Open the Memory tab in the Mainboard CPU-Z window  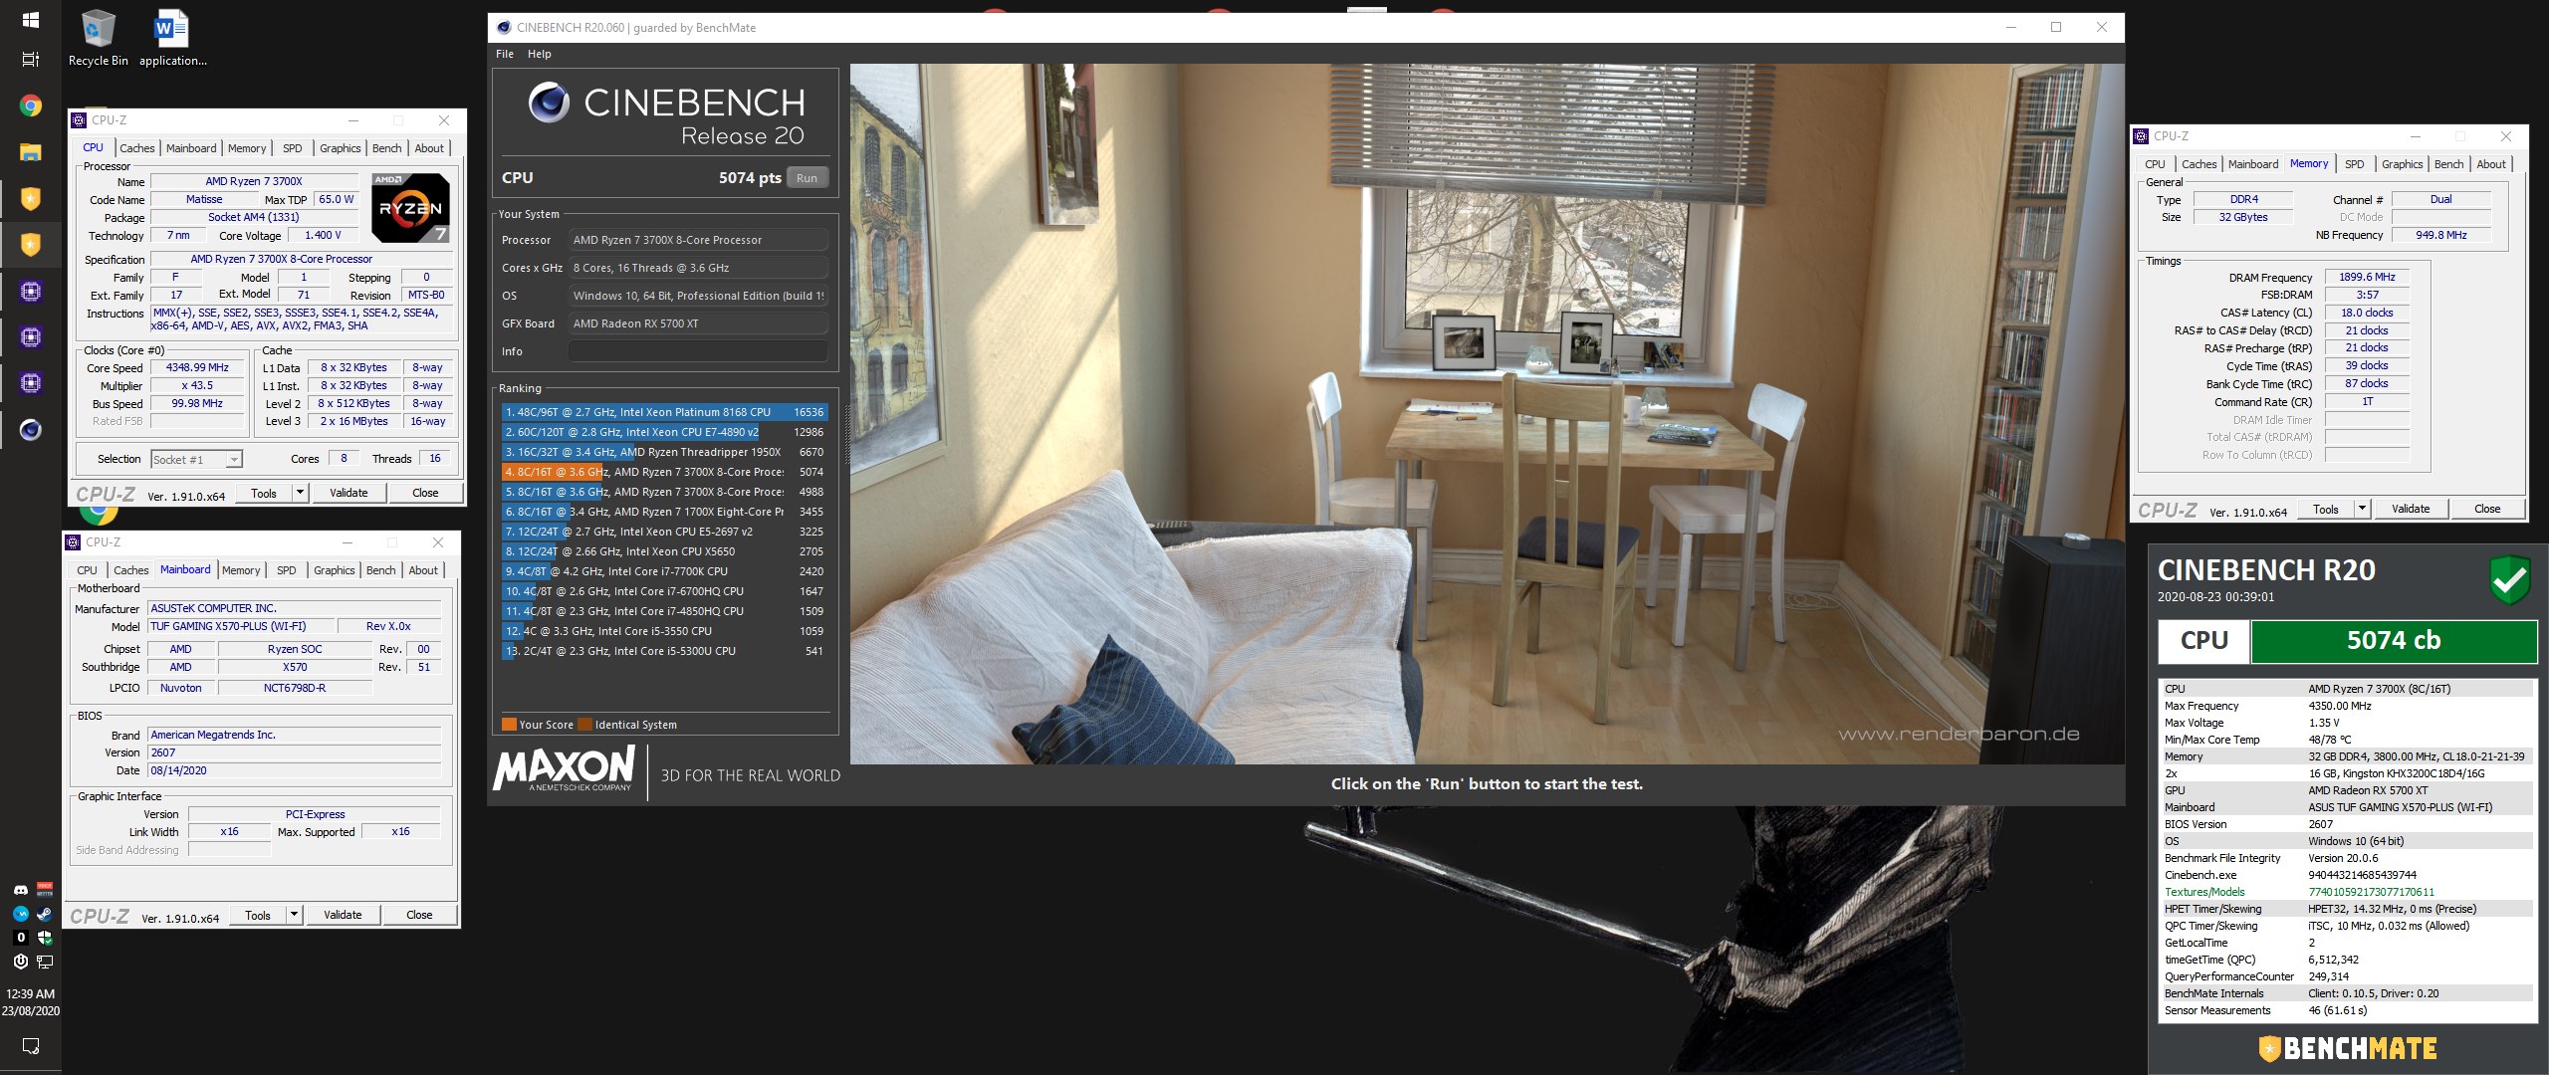pyautogui.click(x=241, y=570)
